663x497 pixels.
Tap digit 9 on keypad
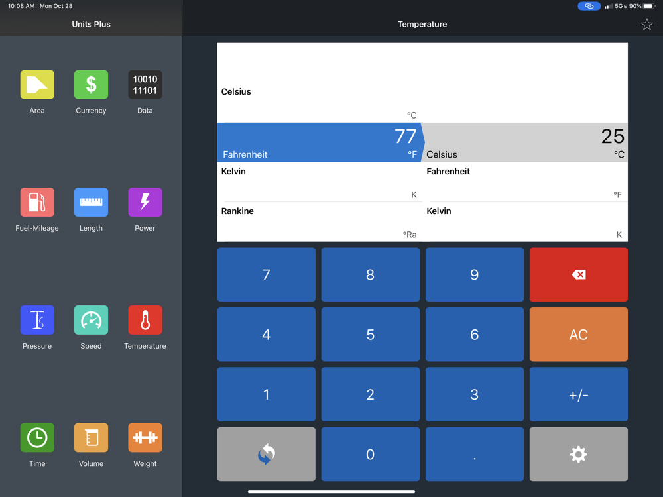(475, 275)
